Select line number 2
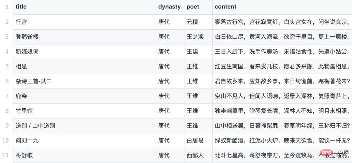 pyautogui.click(x=7, y=22)
